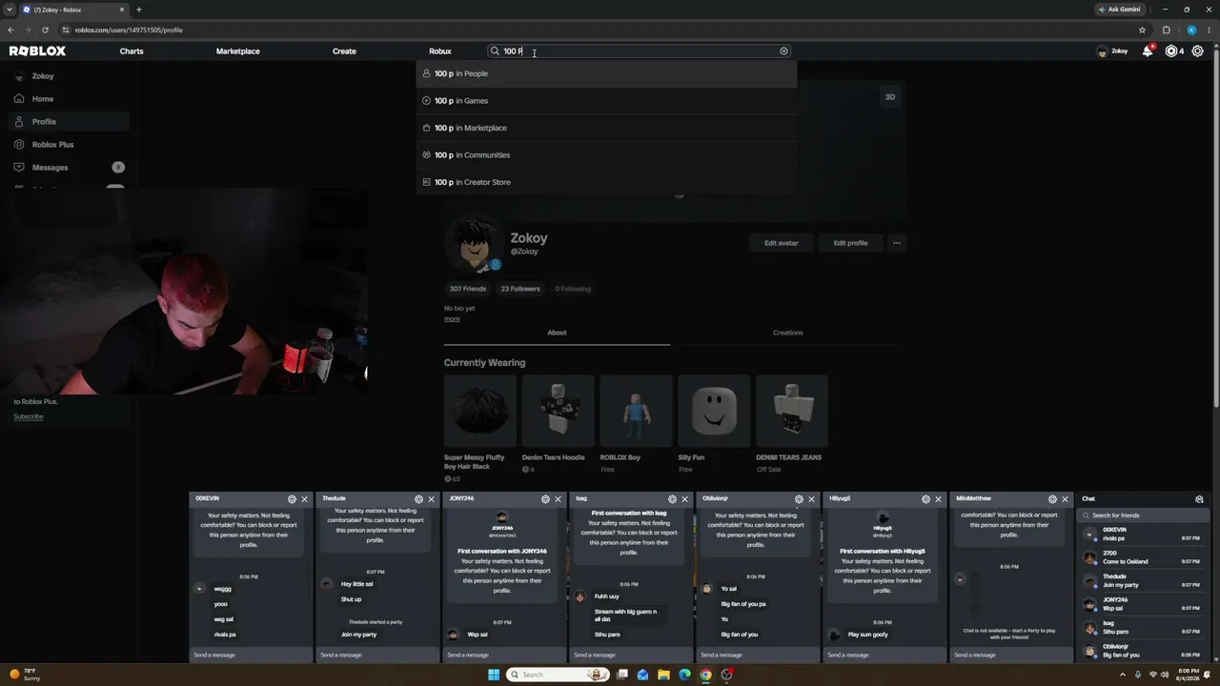This screenshot has width=1220, height=686.
Task: Open the Robux nav link
Action: click(x=440, y=51)
